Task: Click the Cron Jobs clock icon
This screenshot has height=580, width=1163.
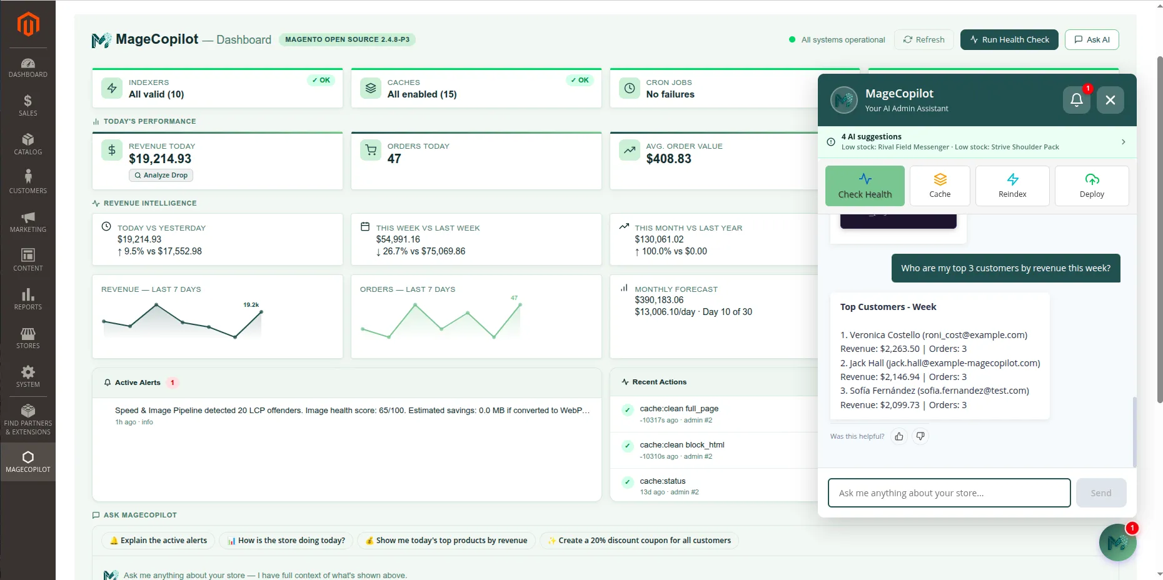Action: click(630, 88)
